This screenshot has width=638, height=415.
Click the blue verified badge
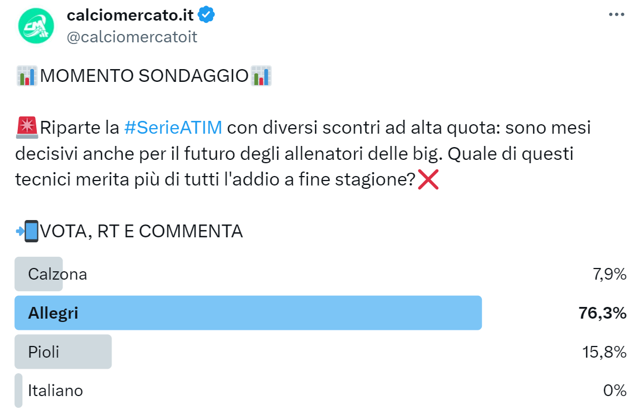point(207,16)
